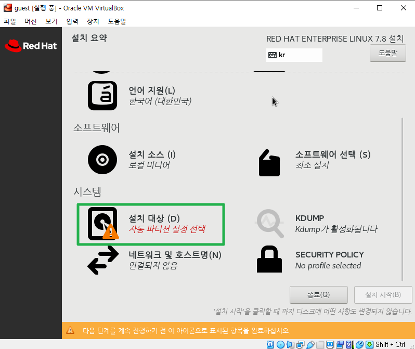Click the green host key arrow icon
The width and height of the screenshot is (415, 349).
click(x=369, y=344)
